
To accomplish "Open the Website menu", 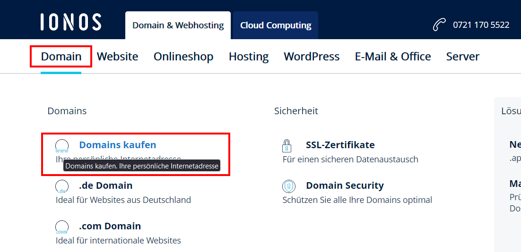I will (x=118, y=57).
